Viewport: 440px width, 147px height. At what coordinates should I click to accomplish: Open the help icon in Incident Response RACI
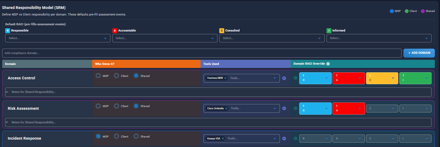point(295,139)
